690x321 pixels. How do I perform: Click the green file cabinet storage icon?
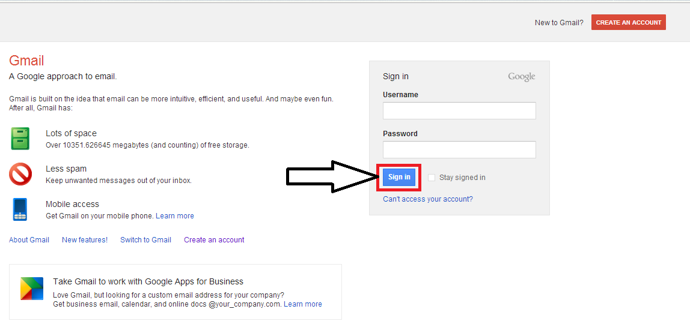tap(20, 139)
